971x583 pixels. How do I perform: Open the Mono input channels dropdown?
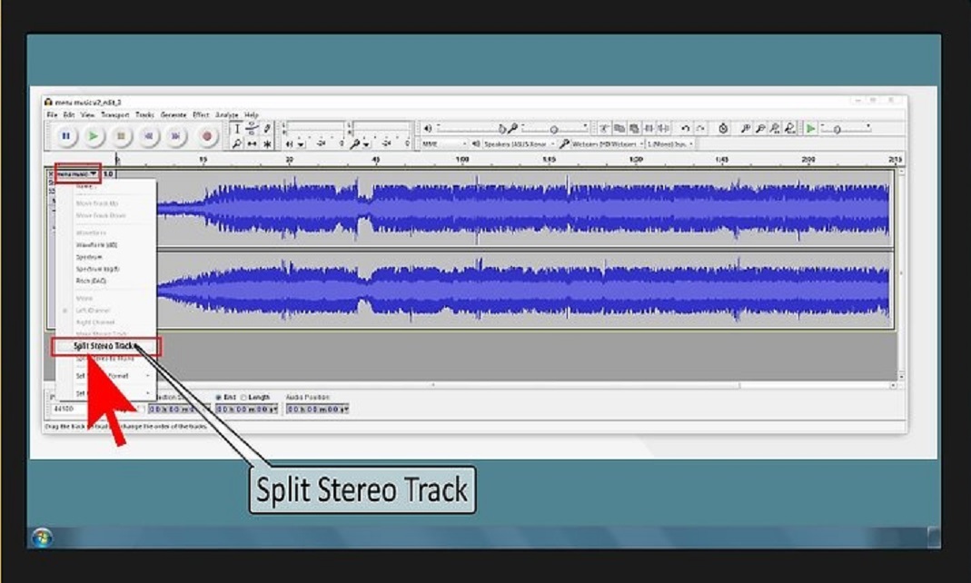pos(670,143)
